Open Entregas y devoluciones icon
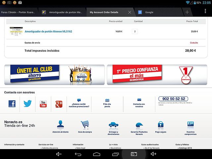 coord(113,125)
